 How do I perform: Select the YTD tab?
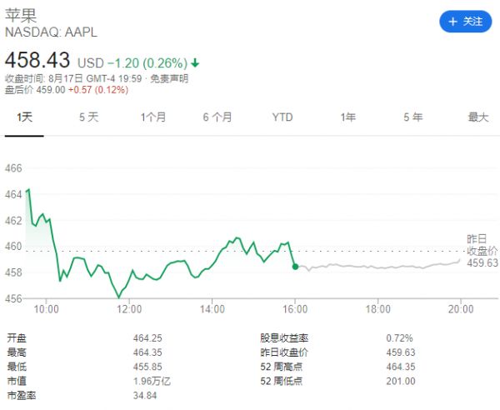282,117
